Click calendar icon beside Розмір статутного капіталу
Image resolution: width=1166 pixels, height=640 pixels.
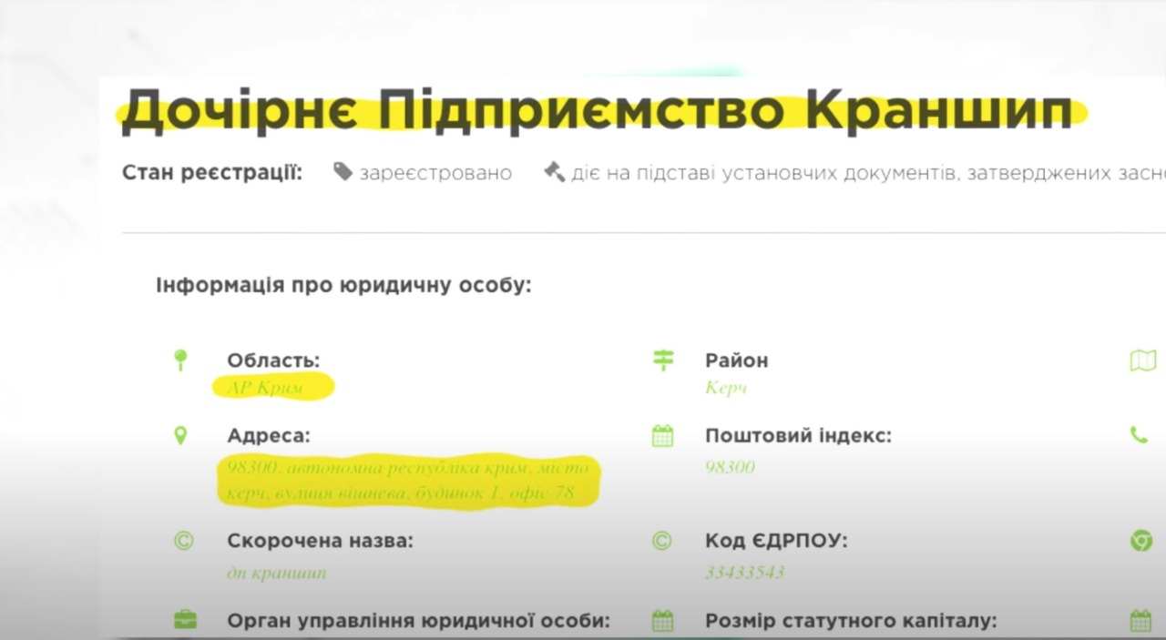663,621
